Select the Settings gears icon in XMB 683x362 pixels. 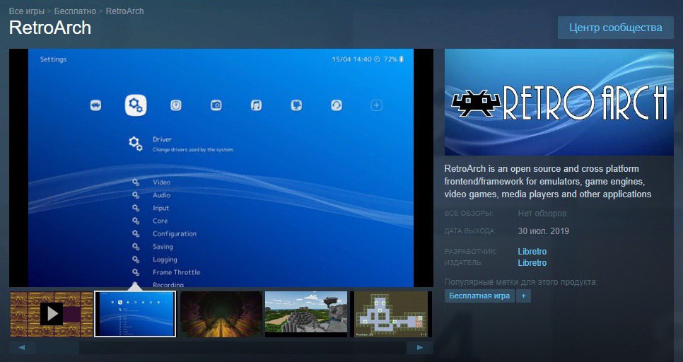(x=136, y=105)
